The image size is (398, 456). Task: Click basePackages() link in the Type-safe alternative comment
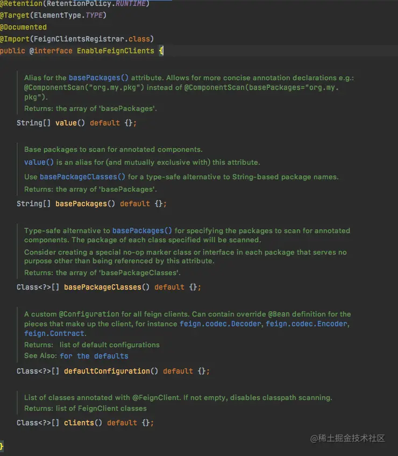[142, 230]
